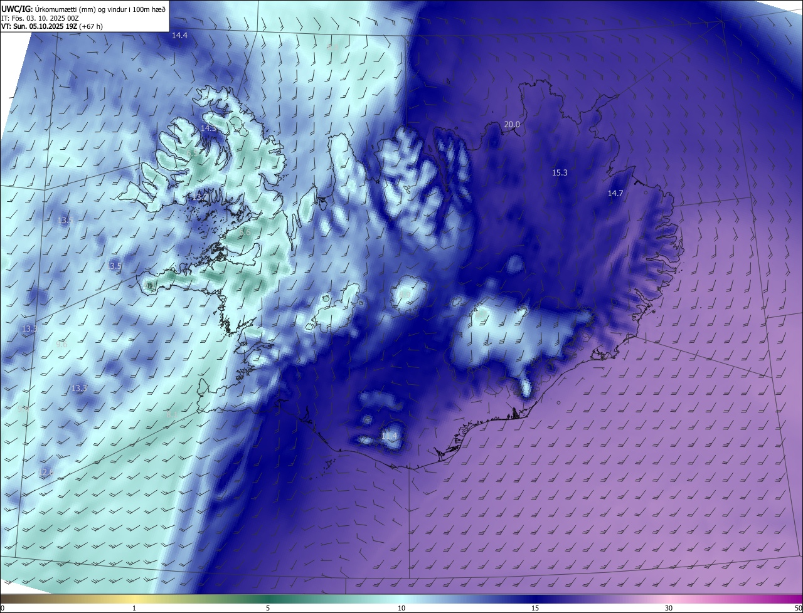Click the 12.6 value label
The height and width of the screenshot is (613, 803).
[x=47, y=472]
